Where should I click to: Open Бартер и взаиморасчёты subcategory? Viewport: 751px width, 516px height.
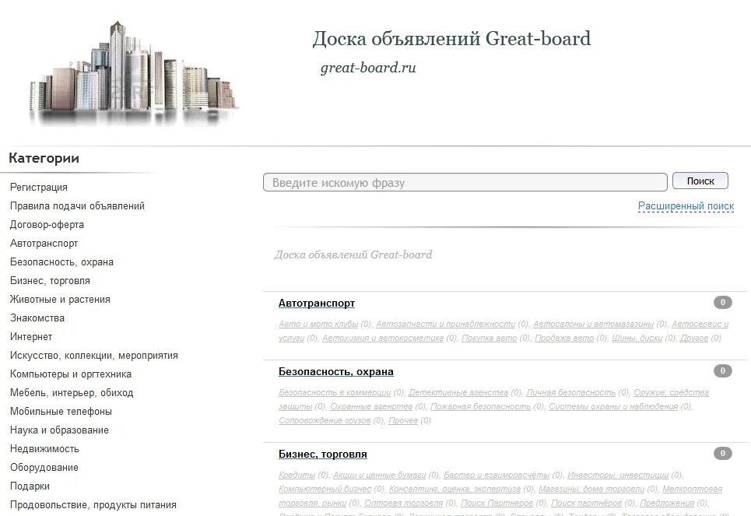click(x=497, y=476)
